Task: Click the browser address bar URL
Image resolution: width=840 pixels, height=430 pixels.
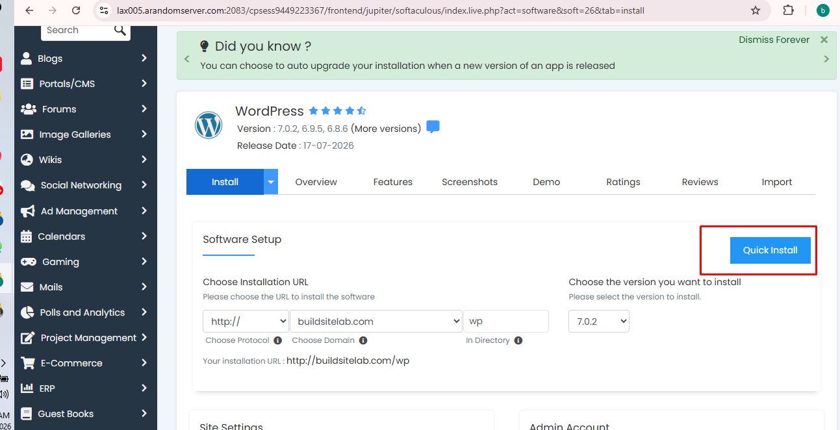Action: 381,10
